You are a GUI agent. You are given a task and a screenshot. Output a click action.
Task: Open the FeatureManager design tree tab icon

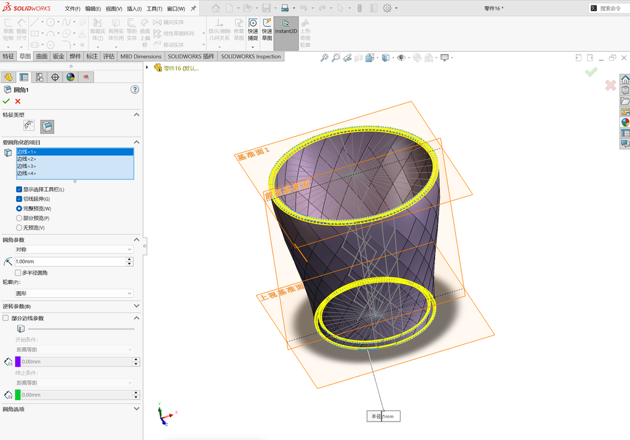pos(8,77)
